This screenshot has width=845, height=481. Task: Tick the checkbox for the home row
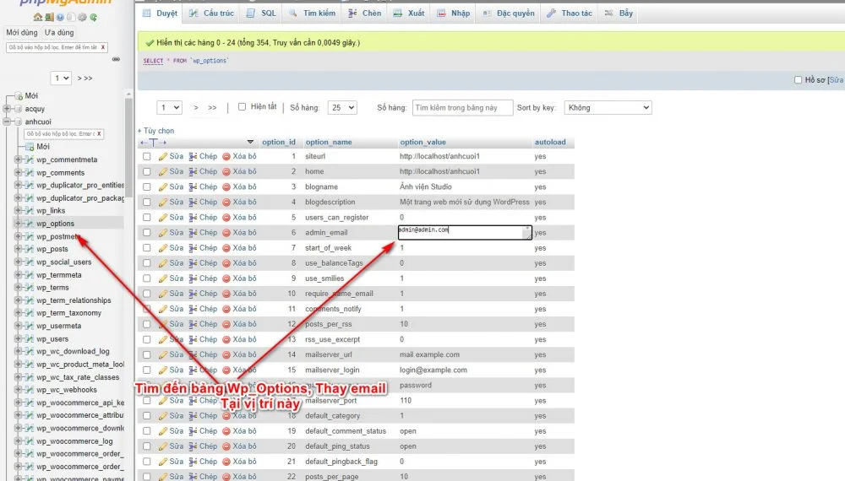(146, 171)
